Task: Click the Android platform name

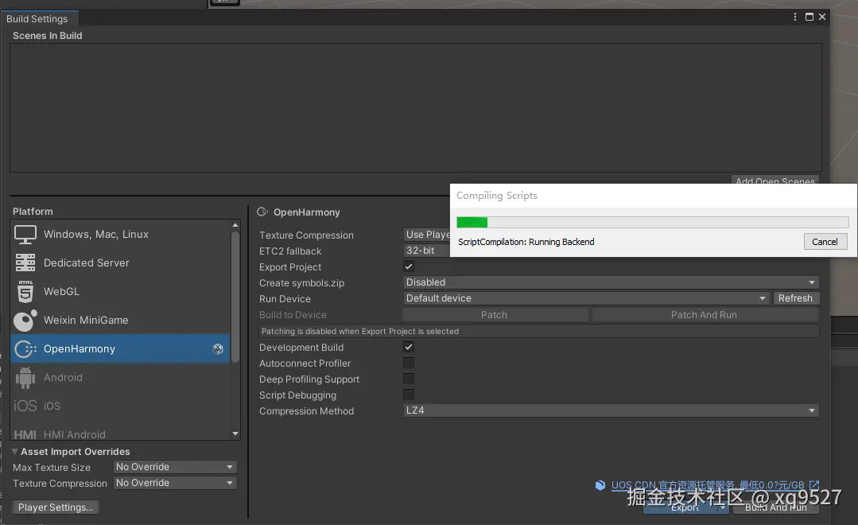Action: pos(63,377)
